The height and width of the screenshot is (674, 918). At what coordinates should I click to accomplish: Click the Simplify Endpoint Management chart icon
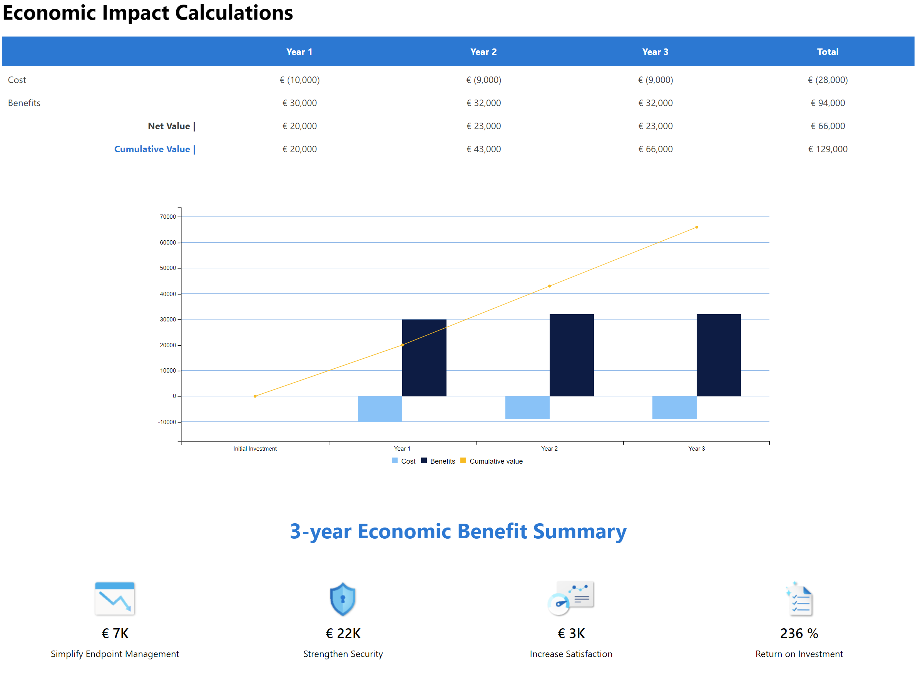(x=115, y=599)
